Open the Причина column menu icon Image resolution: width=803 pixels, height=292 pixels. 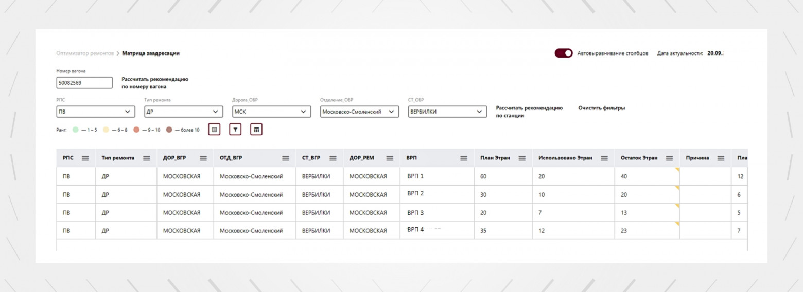pos(721,158)
